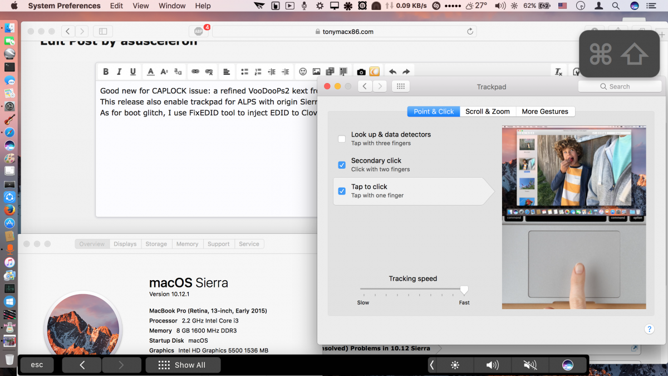This screenshot has height=376, width=668.
Task: Click the System Preferences search field
Action: [619, 86]
